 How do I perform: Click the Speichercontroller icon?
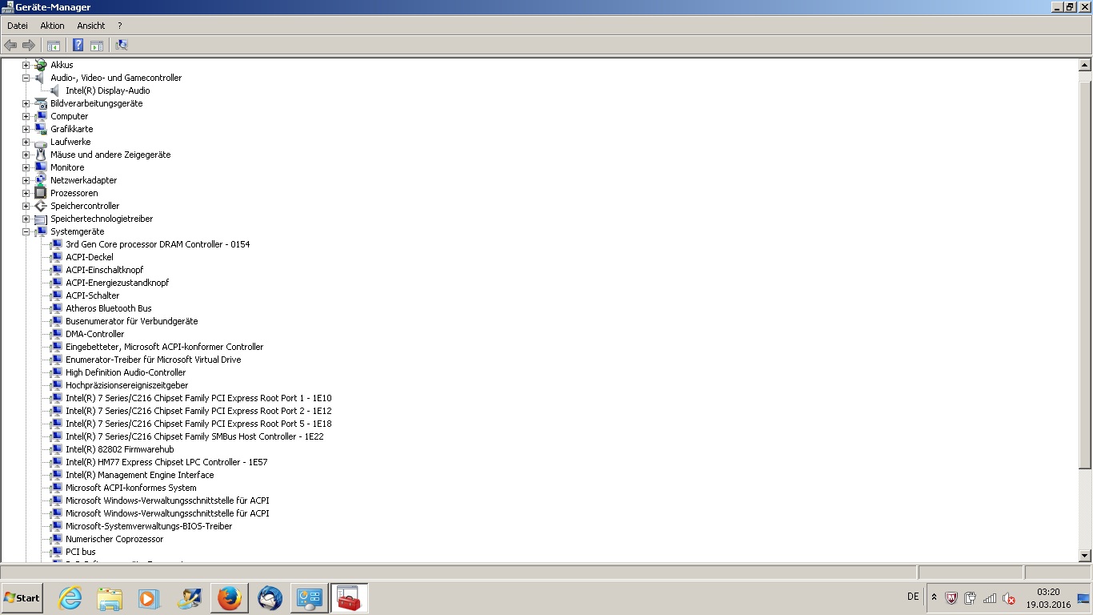[41, 206]
